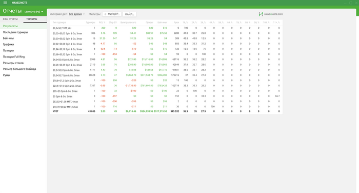Image resolution: width=359 pixels, height=193 pixels.
Task: Select the $18,8+$1,2 Spin & Go row
Action: coord(166,81)
